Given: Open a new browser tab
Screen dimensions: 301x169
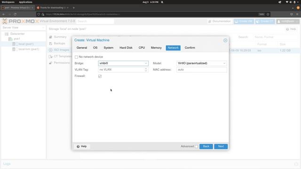Looking at the screenshot, I should [74, 8].
